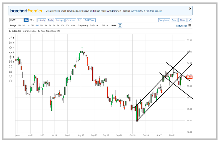
Task: Click the +Study button
Action: point(42,20)
